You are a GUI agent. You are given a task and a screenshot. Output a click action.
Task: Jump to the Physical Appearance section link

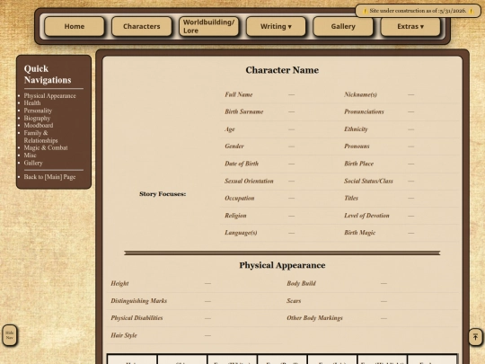pos(49,95)
